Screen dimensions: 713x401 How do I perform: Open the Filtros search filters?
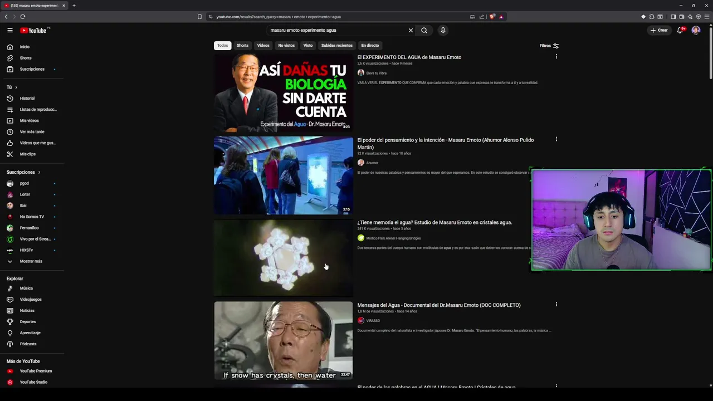pos(549,46)
